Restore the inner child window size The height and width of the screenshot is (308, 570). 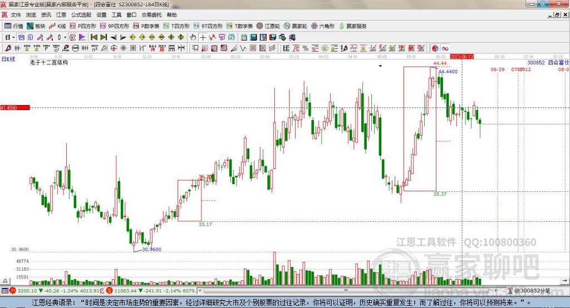(558, 15)
